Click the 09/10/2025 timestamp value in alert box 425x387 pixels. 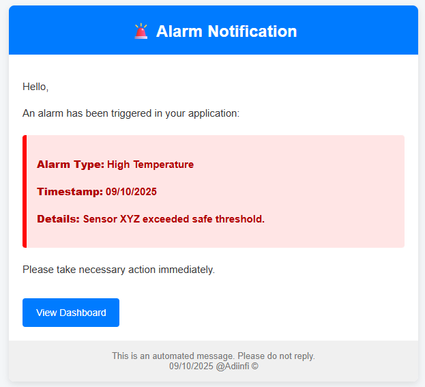(131, 192)
